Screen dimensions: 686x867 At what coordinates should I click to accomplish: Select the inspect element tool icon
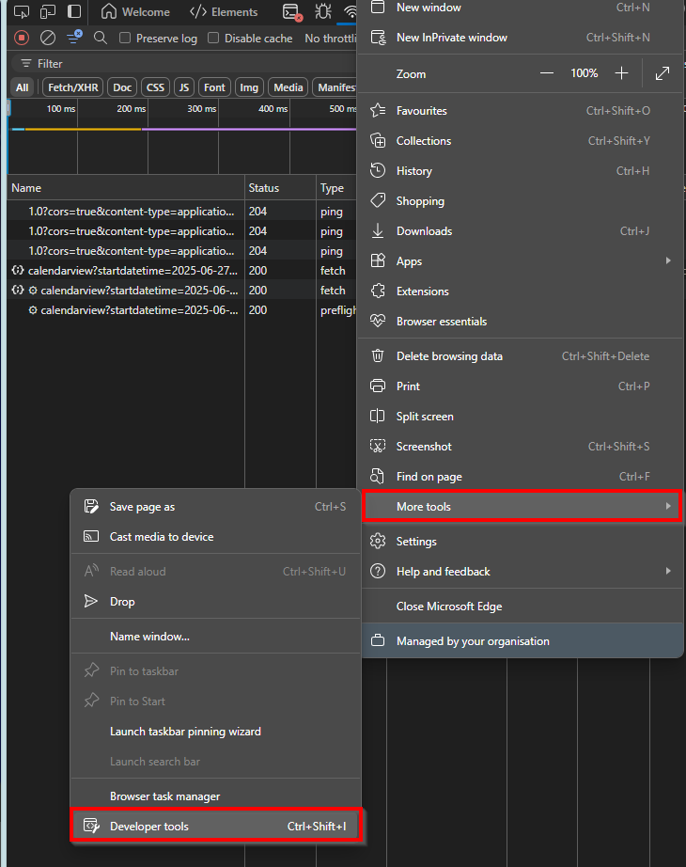pyautogui.click(x=22, y=11)
